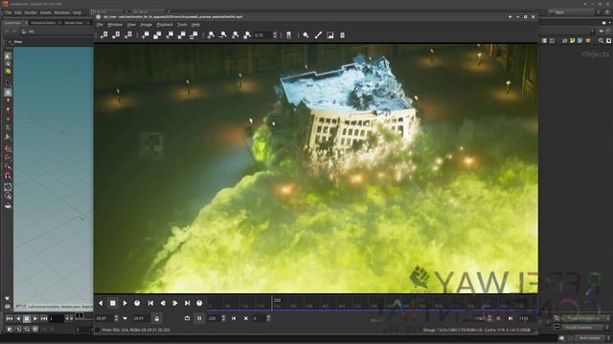The height and width of the screenshot is (344, 613).
Task: Switch to the Scene View tab
Action: 12,23
